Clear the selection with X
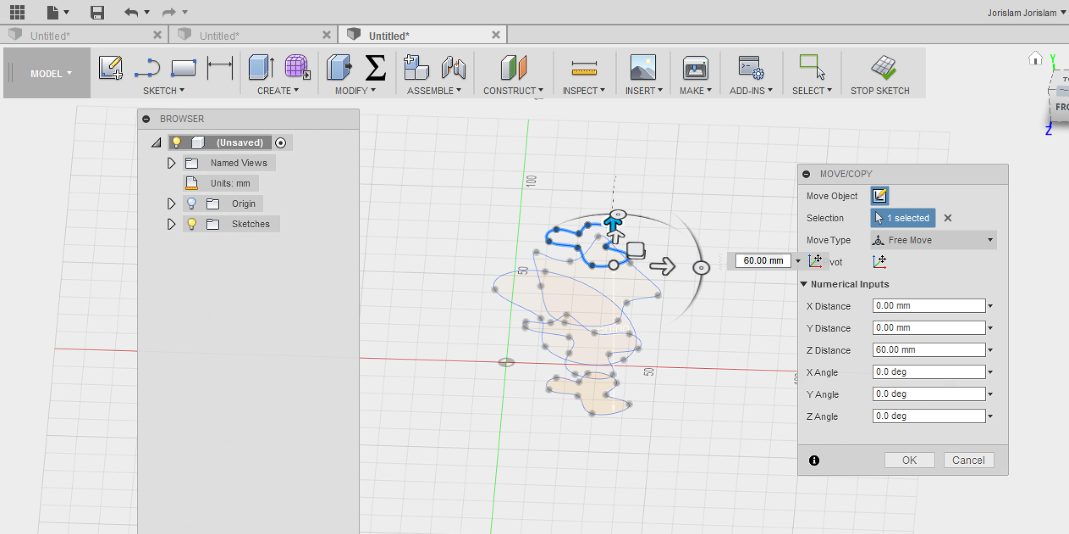Screen dimensions: 1069x534 tap(948, 218)
